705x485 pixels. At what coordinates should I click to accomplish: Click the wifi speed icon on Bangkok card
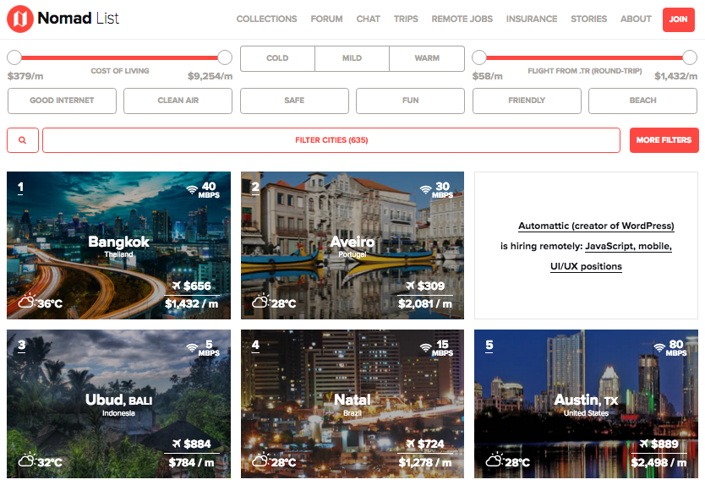(192, 190)
